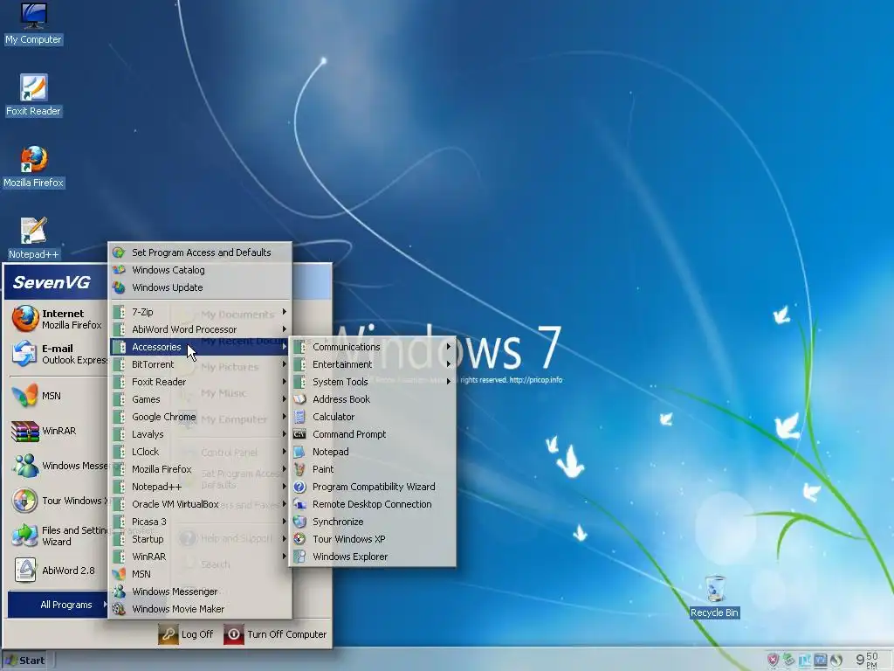Screen dimensions: 894x671
Task: Click Program Compatibility Wizard help icon
Action: [300, 488]
